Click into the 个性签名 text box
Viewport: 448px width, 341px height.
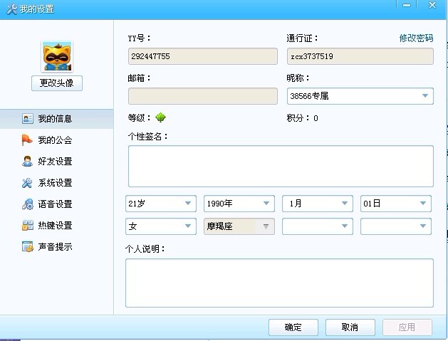click(281, 166)
